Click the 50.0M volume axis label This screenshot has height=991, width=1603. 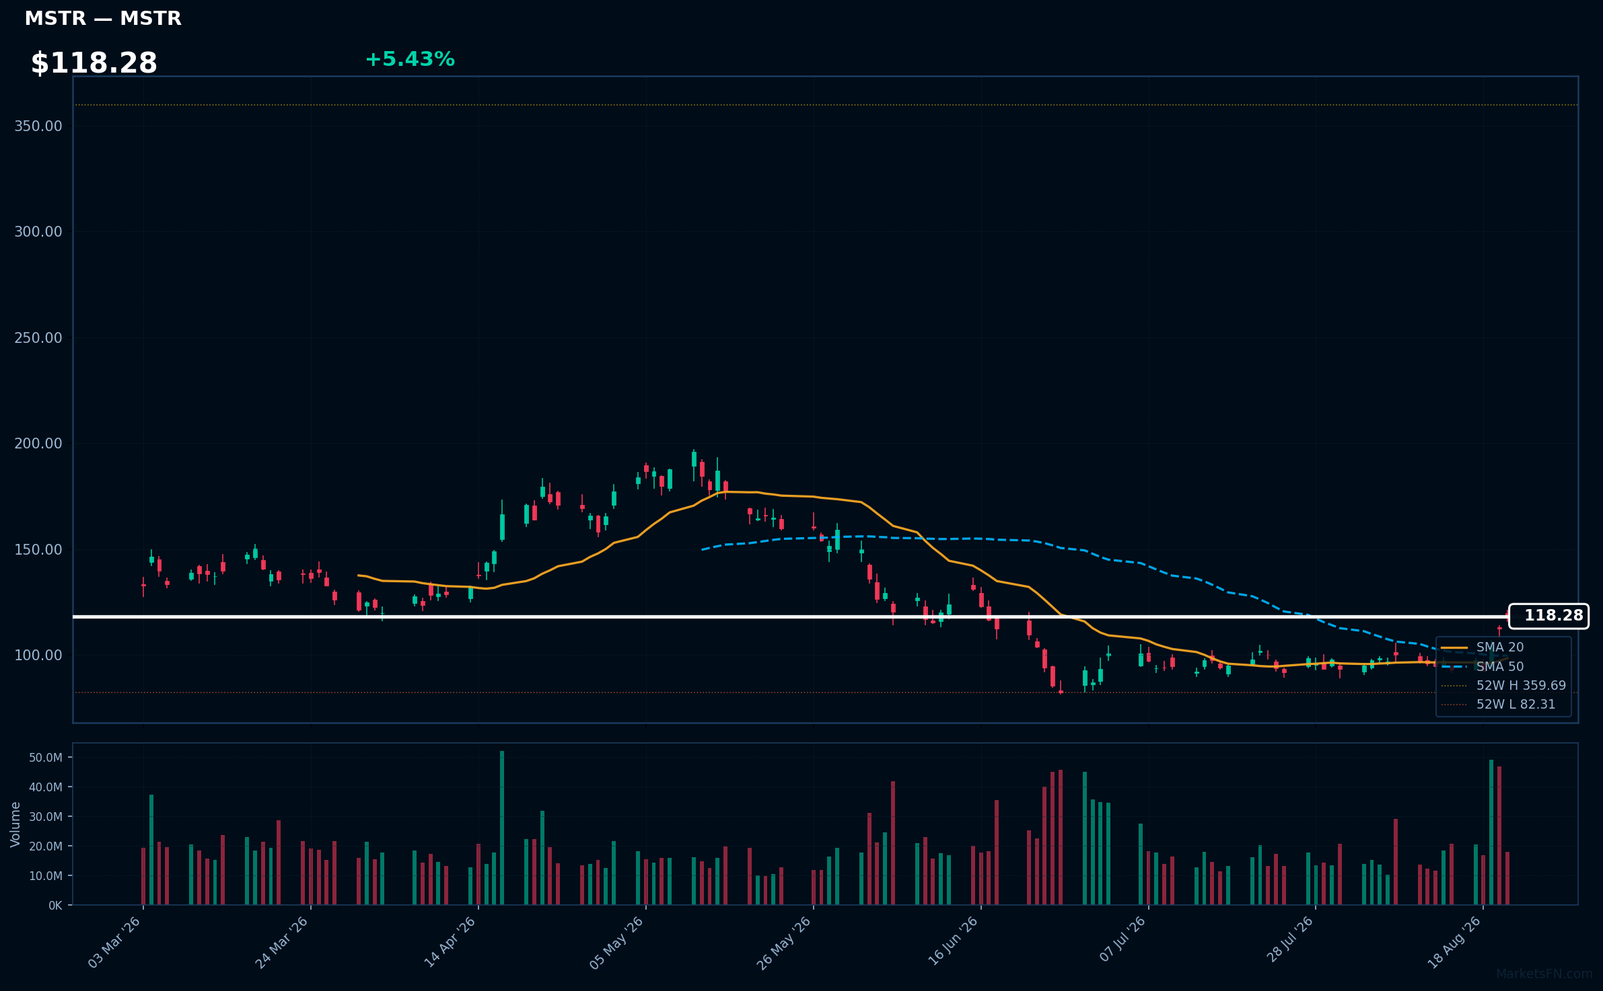click(x=45, y=758)
